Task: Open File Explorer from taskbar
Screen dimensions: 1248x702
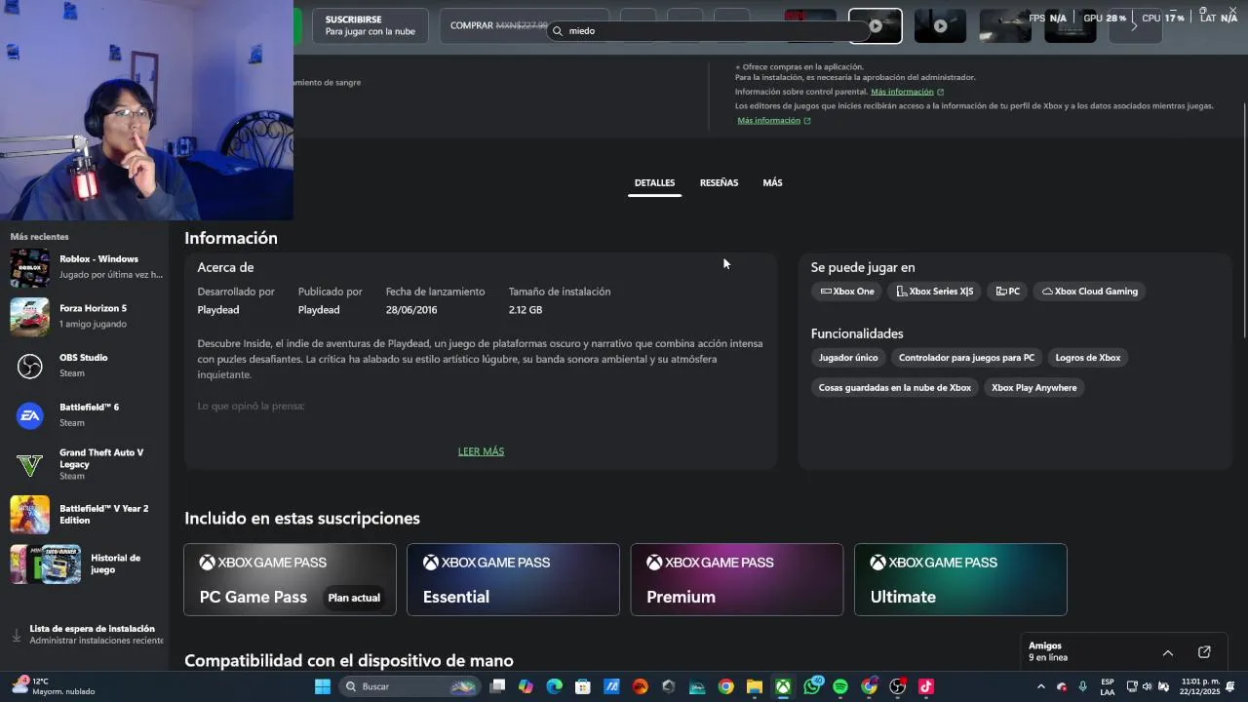Action: (x=754, y=686)
